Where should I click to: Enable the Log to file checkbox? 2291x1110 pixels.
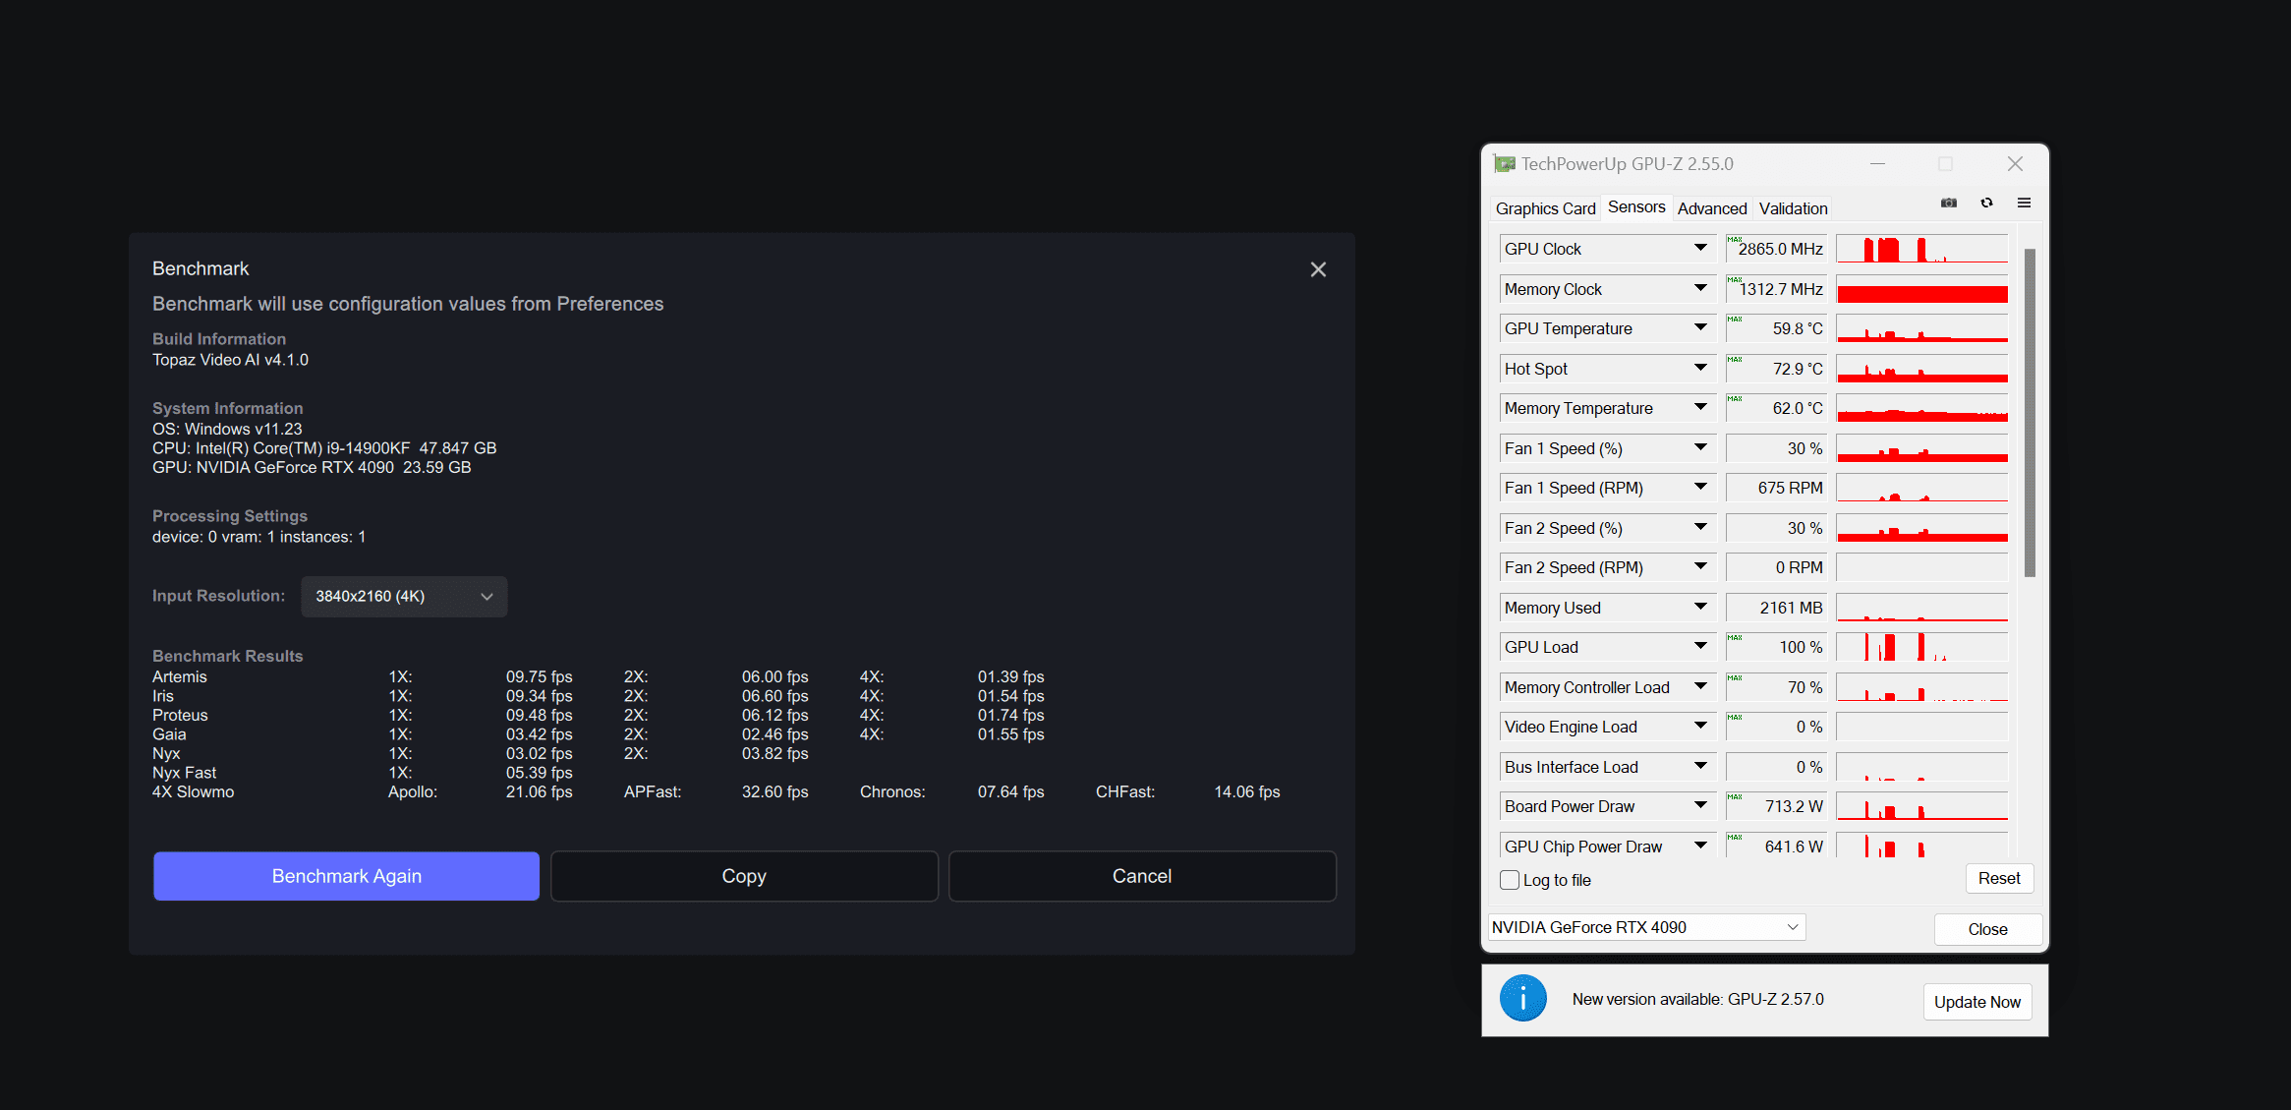pos(1510,880)
